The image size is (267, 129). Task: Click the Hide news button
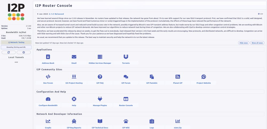coord(243,43)
